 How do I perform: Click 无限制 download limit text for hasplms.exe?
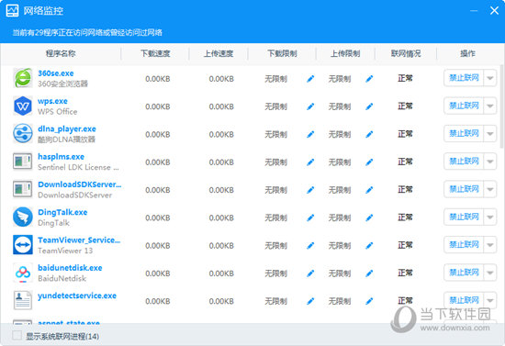point(276,162)
